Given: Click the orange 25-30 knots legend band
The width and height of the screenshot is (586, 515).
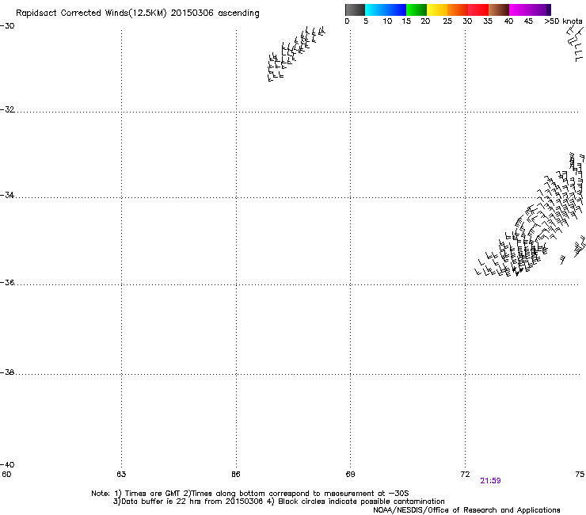Looking at the screenshot, I should [458, 10].
